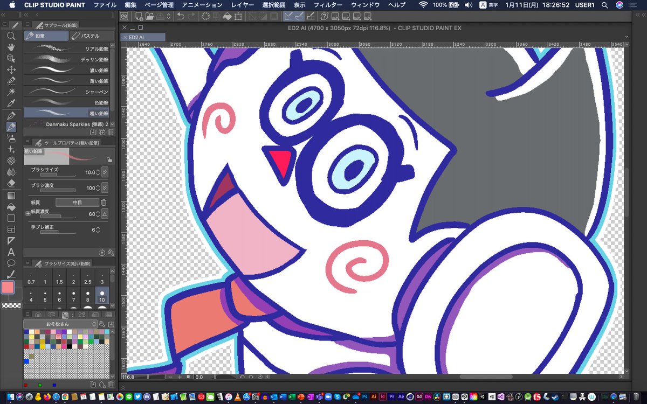Open the ファイル menu
Viewport: 647px width, 404px height.
pyautogui.click(x=105, y=5)
